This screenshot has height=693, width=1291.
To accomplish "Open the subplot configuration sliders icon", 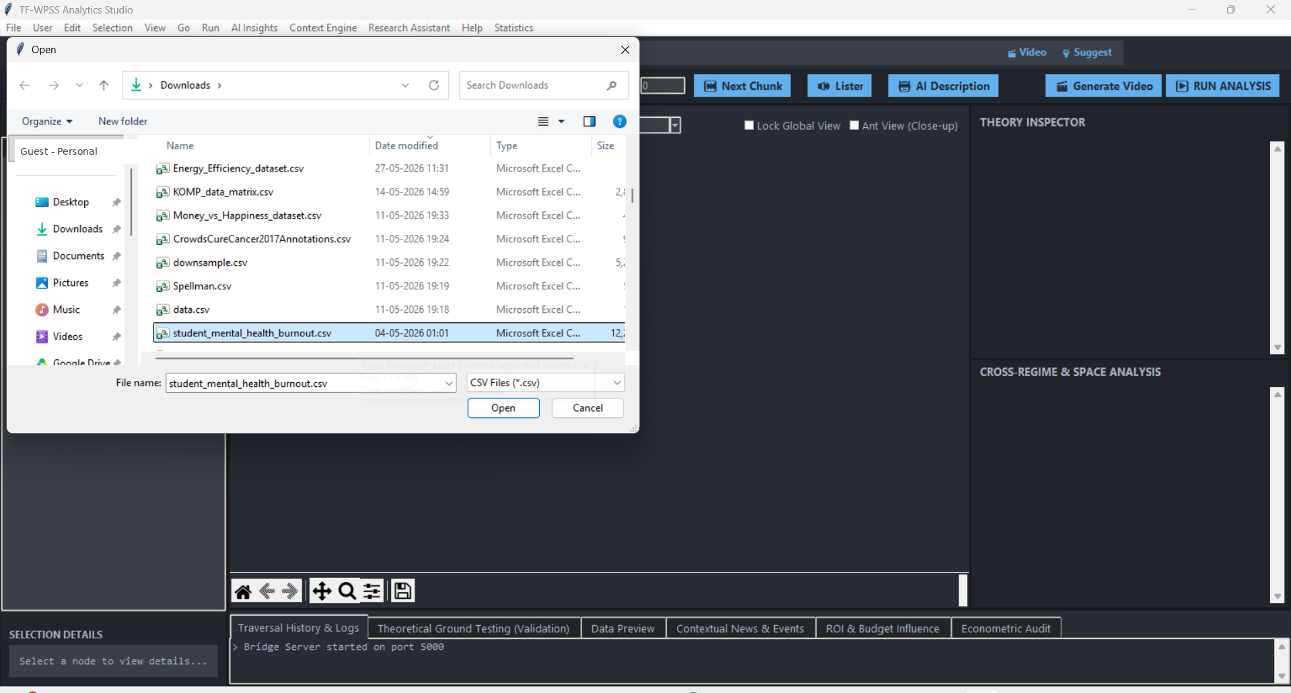I will 372,591.
